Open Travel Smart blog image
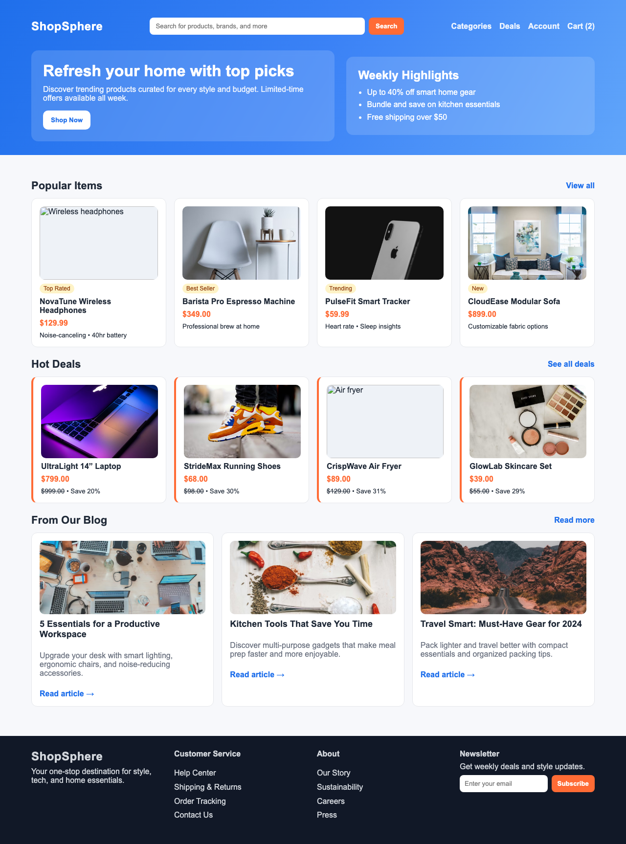 (x=503, y=577)
